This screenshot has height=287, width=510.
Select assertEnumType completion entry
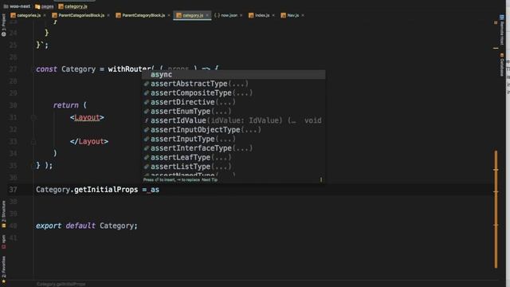click(233, 112)
